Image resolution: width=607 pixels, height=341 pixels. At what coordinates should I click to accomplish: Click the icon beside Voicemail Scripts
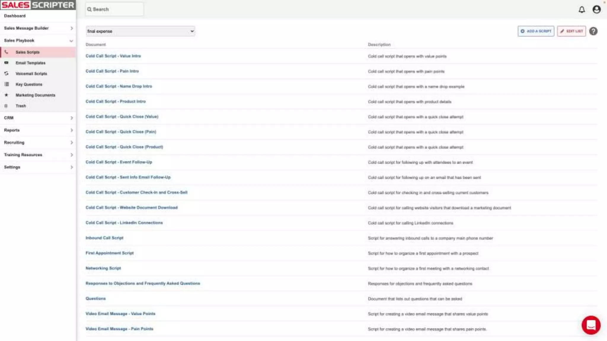coord(6,73)
